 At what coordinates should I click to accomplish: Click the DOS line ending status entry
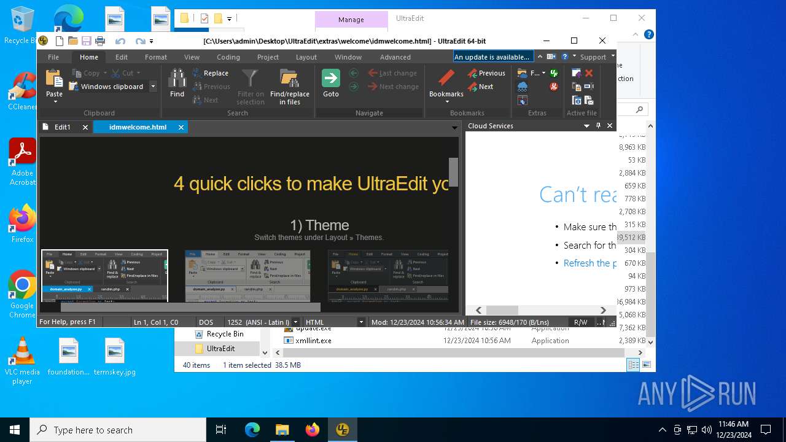tap(206, 322)
